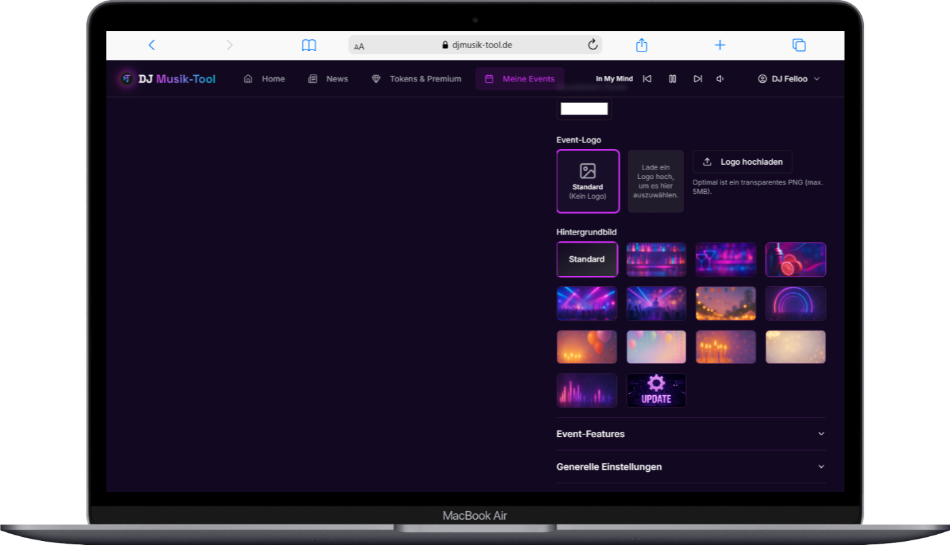Choose the UPDATE gear background thumbnail
Image resolution: width=950 pixels, height=545 pixels.
[656, 390]
